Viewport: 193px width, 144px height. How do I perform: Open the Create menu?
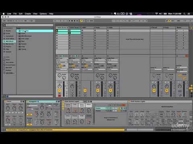click(x=28, y=14)
